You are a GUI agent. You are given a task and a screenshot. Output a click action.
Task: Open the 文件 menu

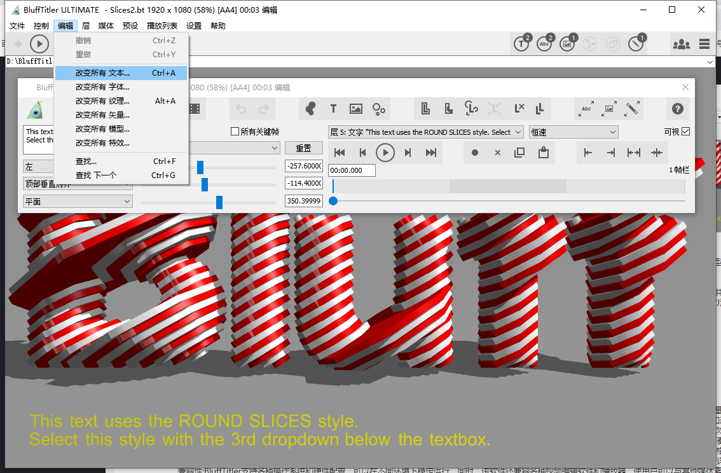tap(17, 25)
